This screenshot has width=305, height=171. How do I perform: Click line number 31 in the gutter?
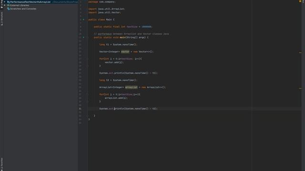[80, 109]
